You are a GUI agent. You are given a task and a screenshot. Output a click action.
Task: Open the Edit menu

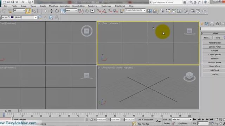pos(6,6)
